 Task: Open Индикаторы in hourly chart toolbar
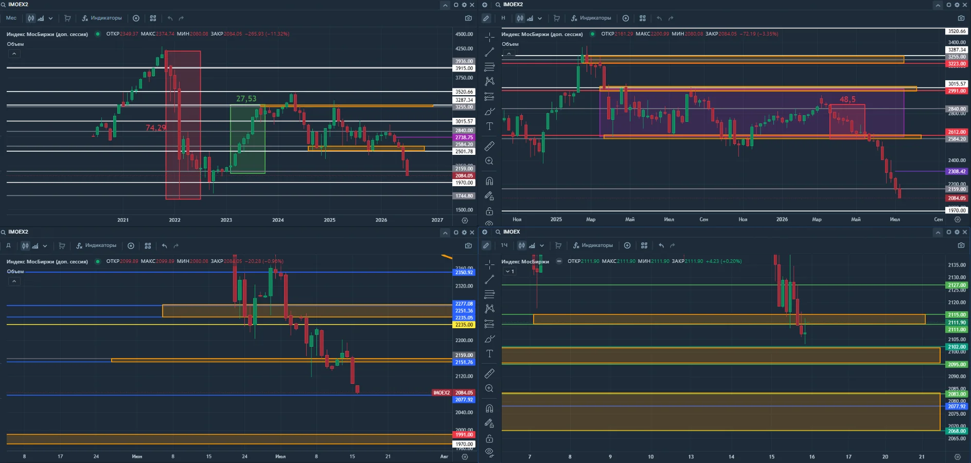click(x=593, y=245)
